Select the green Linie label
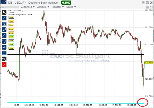Viewport: 154px width, 108px height. coord(11,37)
